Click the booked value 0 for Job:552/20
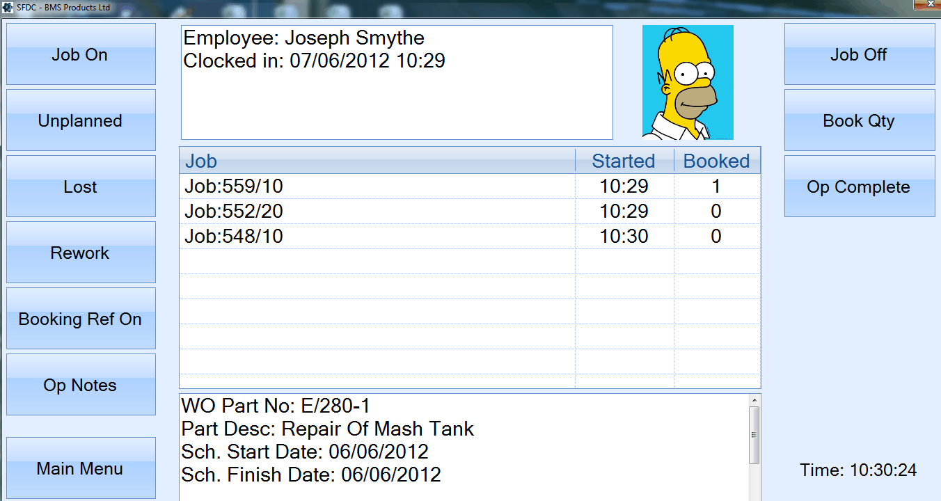The height and width of the screenshot is (501, 941). coord(716,212)
